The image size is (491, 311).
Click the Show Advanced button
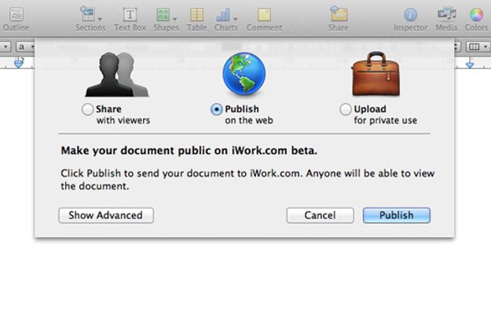[106, 215]
